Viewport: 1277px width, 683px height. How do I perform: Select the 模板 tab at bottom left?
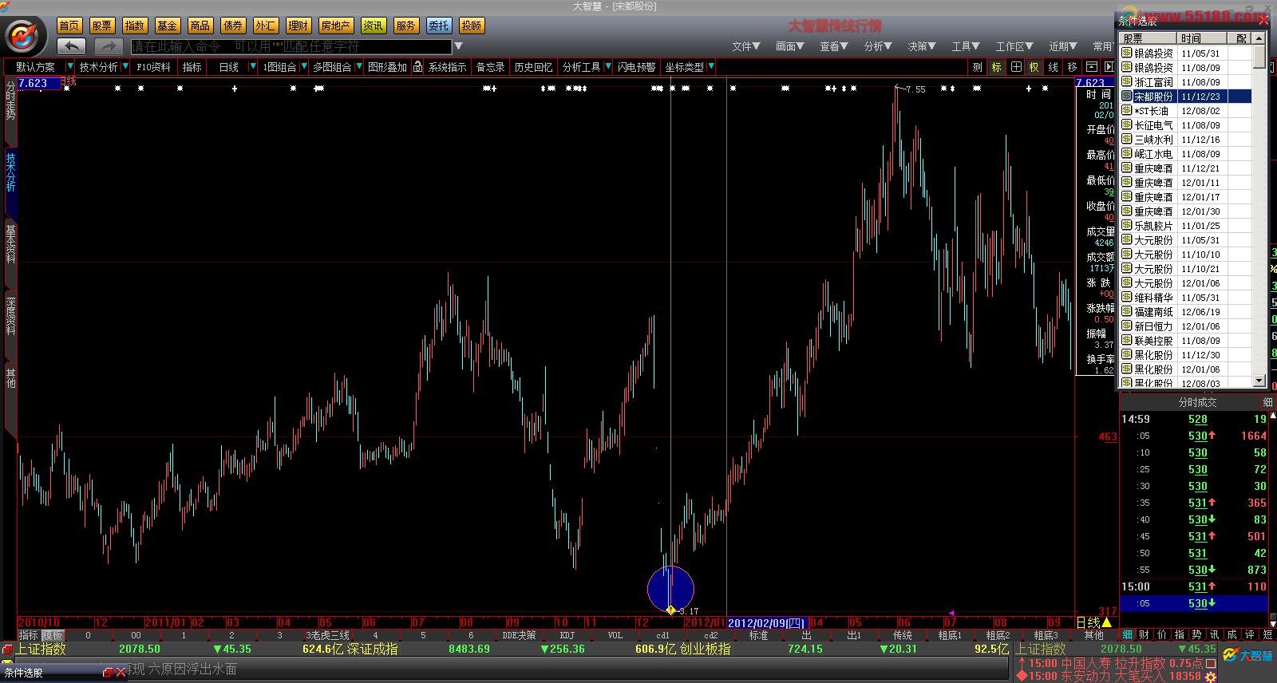click(53, 635)
